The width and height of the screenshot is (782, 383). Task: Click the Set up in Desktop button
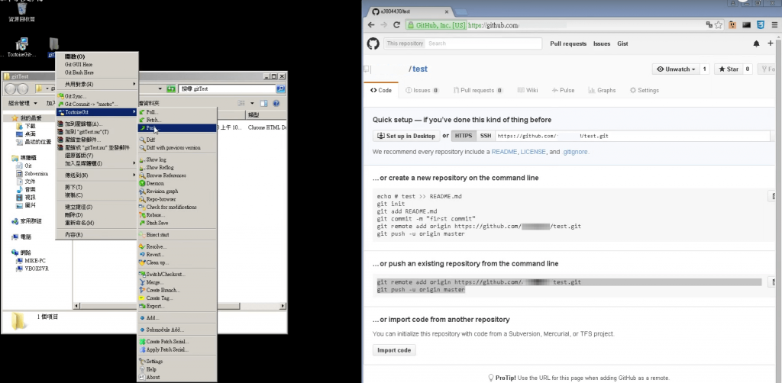tap(406, 136)
